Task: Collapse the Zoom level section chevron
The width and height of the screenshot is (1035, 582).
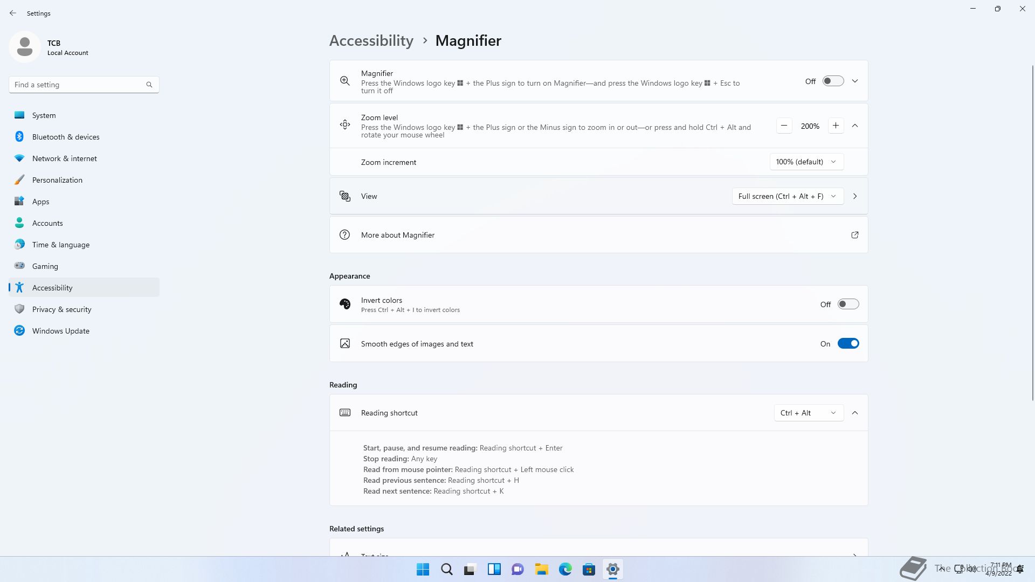Action: tap(855, 126)
